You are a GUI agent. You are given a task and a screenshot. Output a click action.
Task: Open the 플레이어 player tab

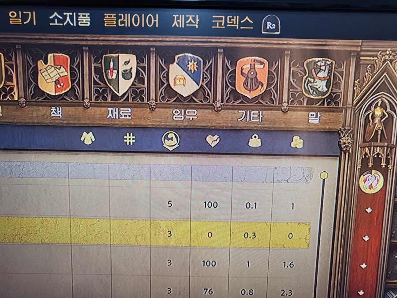pos(131,20)
